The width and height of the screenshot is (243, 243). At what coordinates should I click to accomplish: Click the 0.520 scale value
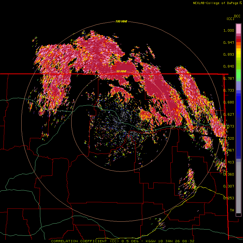[229, 139]
